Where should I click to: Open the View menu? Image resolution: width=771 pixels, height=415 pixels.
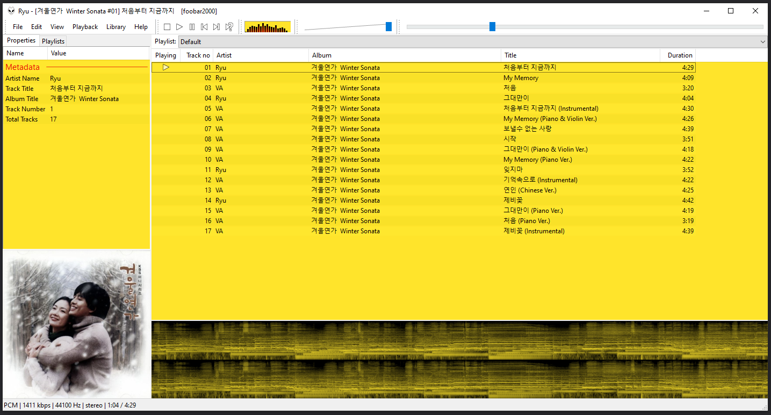pos(57,27)
